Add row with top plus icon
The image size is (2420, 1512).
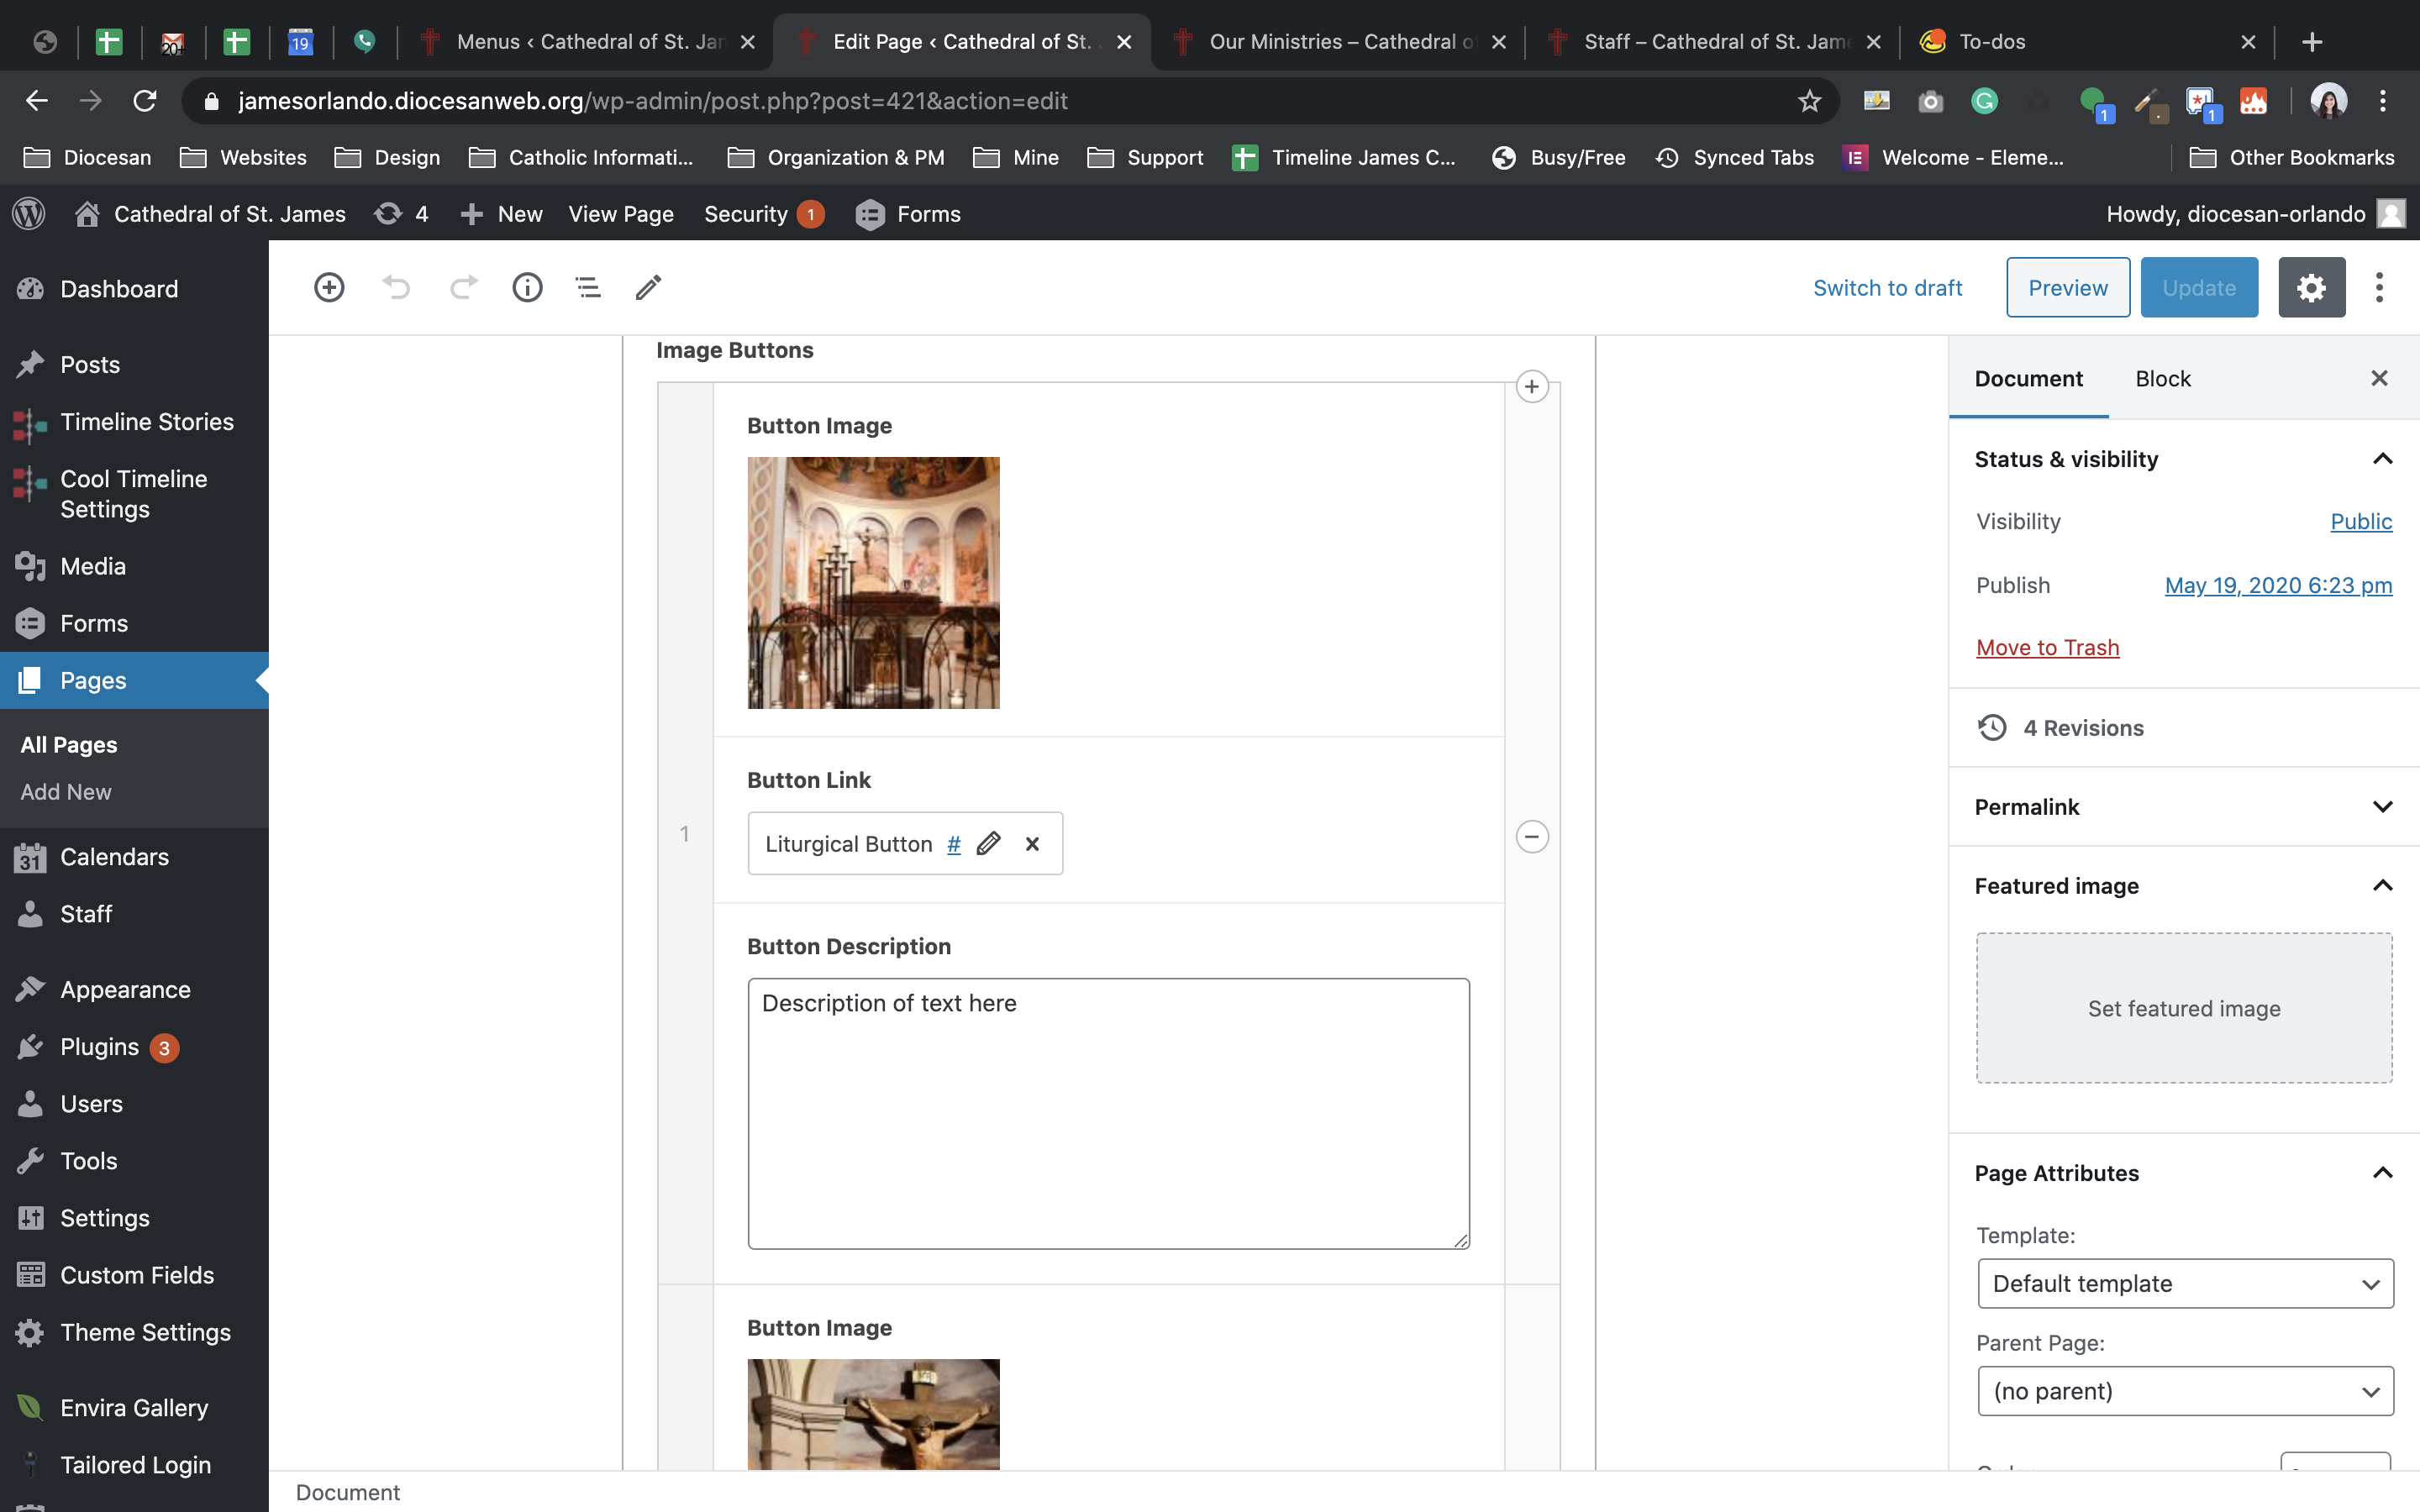click(x=1532, y=387)
